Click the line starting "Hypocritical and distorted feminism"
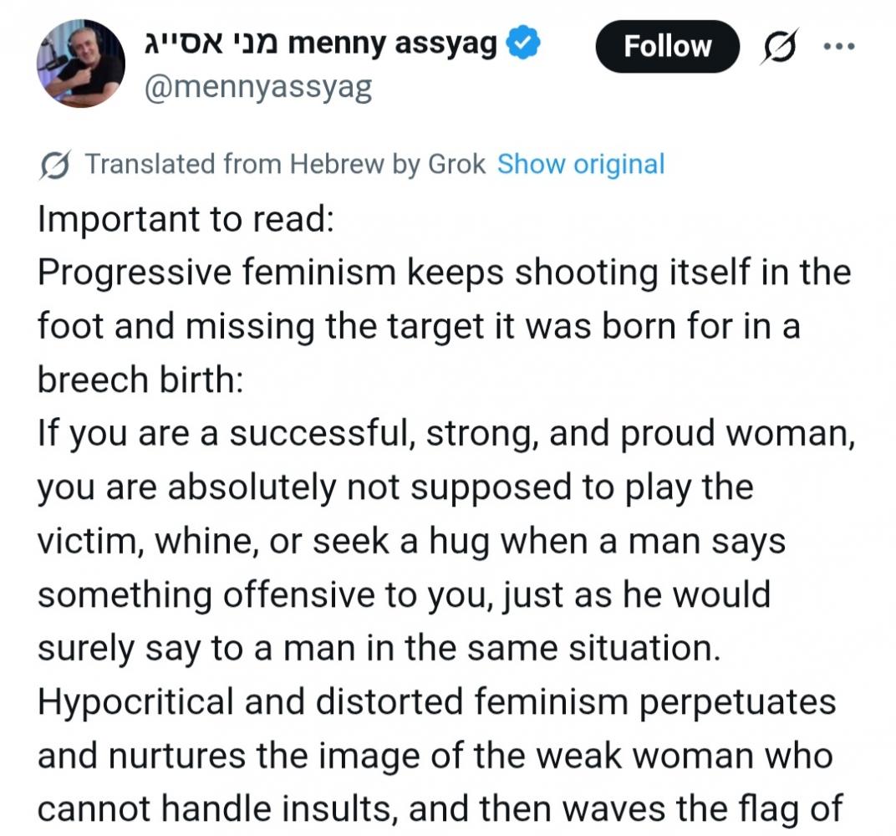This screenshot has width=896, height=836. (x=436, y=701)
